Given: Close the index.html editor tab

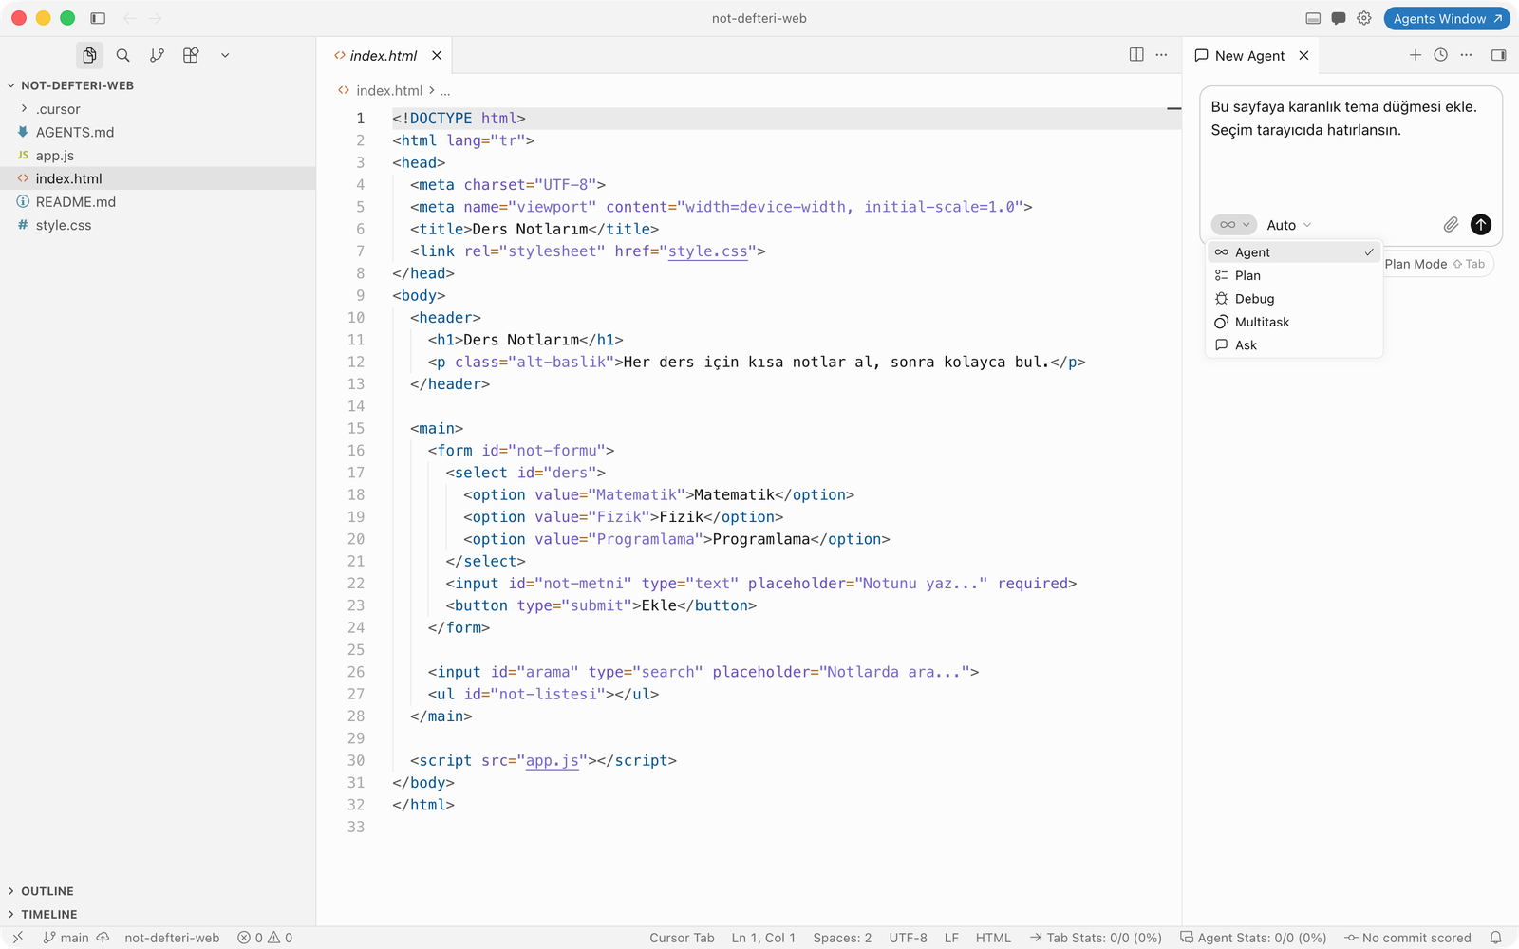Looking at the screenshot, I should point(437,56).
